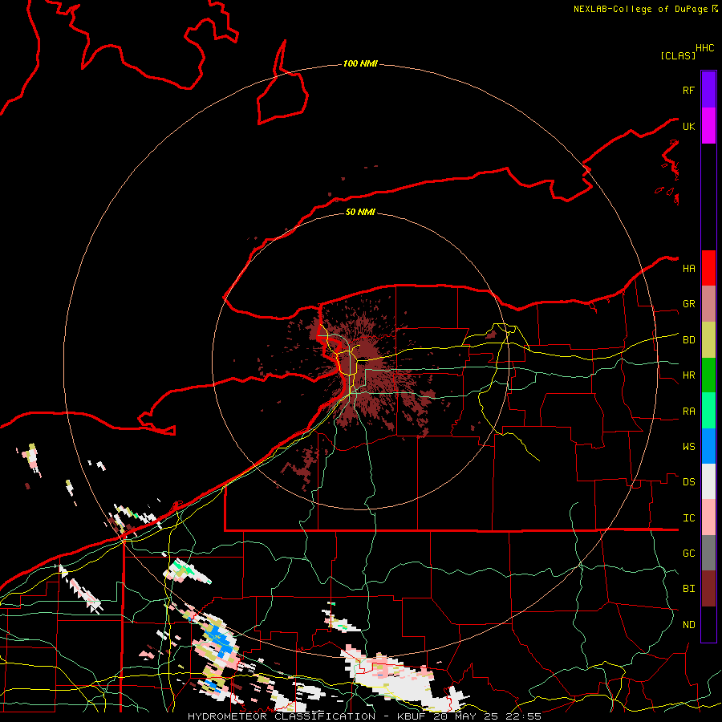722x722 pixels.
Task: Click the gray GC legend swatch
Action: coord(708,553)
